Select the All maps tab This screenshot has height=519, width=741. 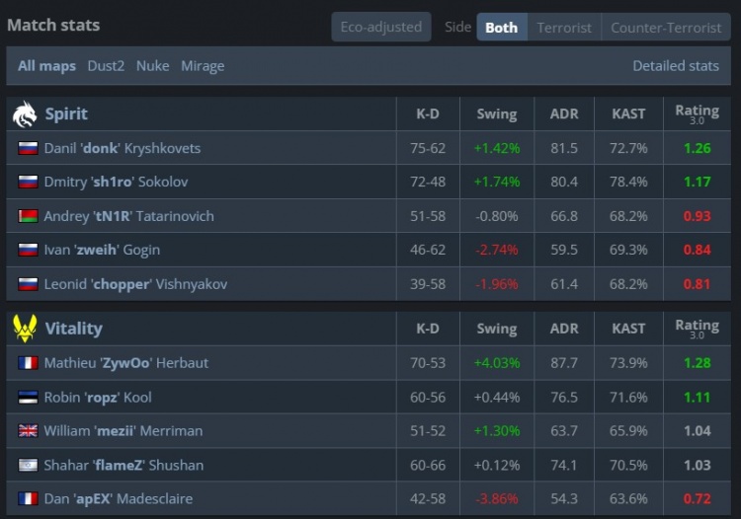tap(46, 66)
